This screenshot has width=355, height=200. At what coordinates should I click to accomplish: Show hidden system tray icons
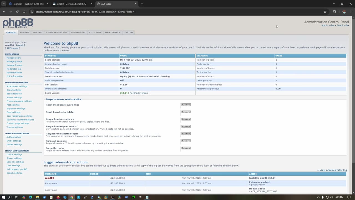[318, 197]
